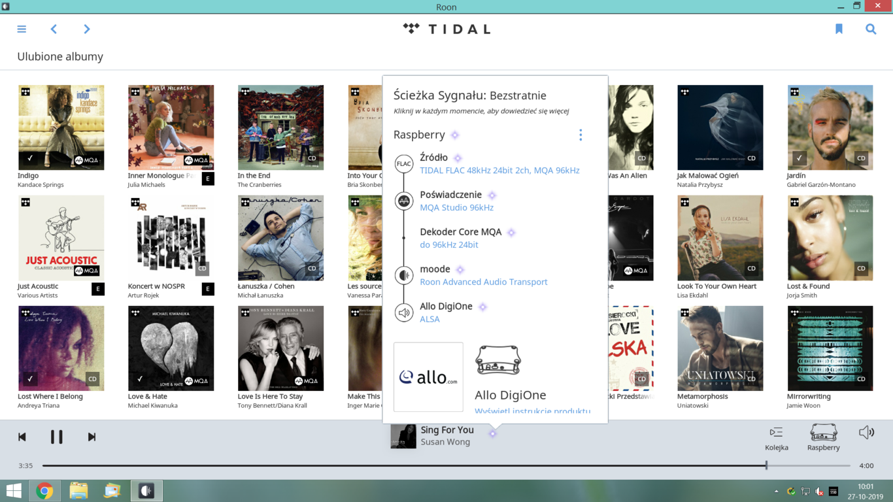Screen dimensions: 893x502
Task: Open the hamburger navigation menu
Action: coord(22,29)
